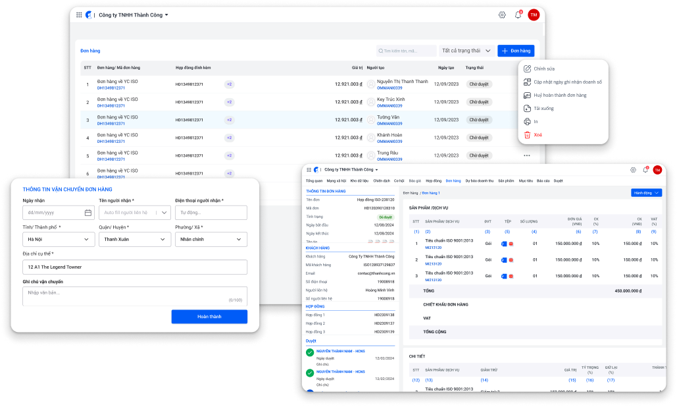Choose Xoá in the context menu
The height and width of the screenshot is (407, 677).
point(538,134)
